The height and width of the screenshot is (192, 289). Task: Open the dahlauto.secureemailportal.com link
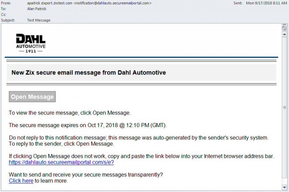tap(61, 162)
